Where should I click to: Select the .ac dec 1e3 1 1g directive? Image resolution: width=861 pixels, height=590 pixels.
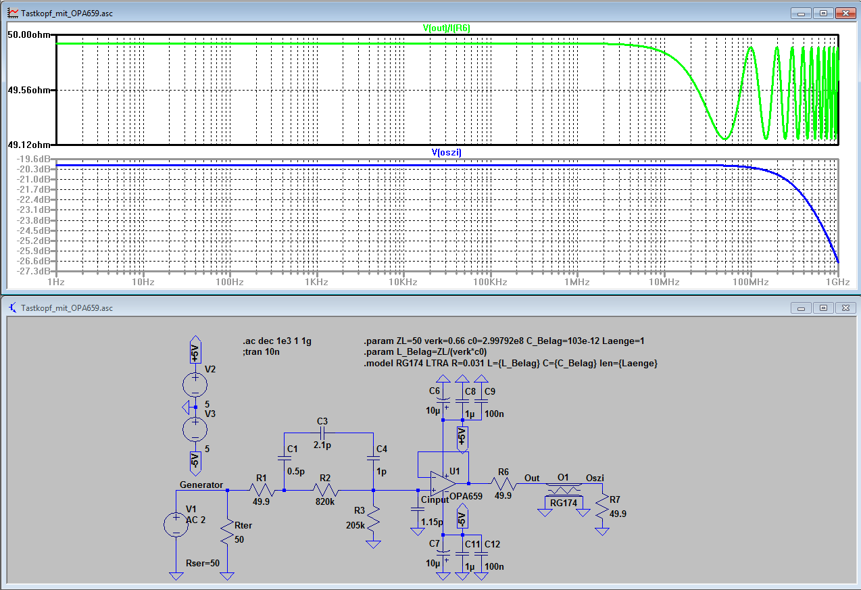pyautogui.click(x=276, y=341)
